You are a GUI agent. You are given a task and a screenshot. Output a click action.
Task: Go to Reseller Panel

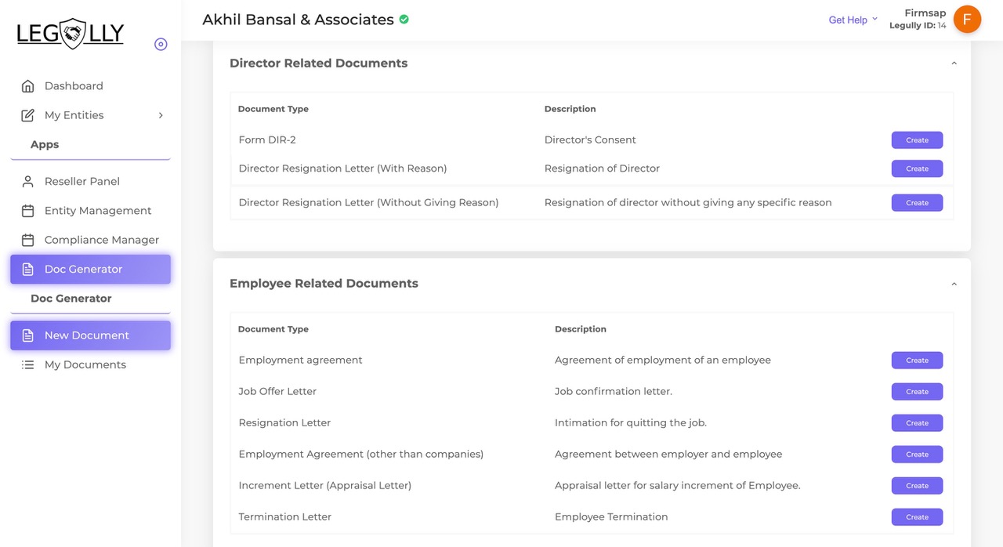90,182
